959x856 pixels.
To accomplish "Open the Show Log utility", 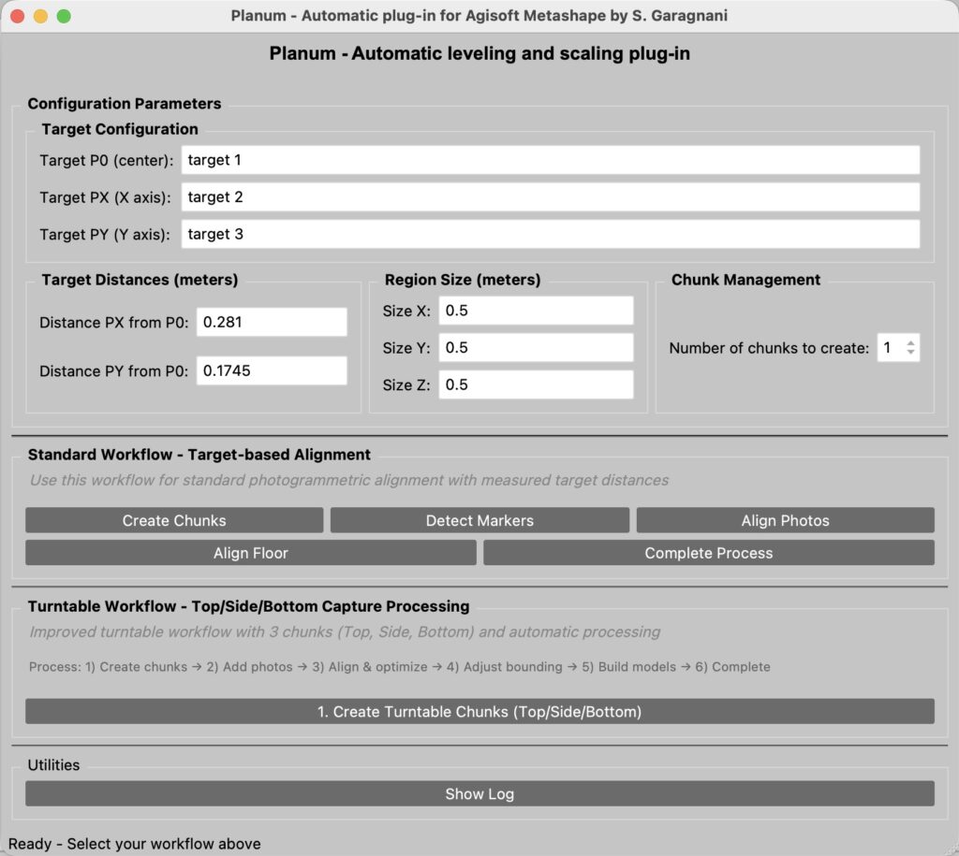I will (x=479, y=794).
